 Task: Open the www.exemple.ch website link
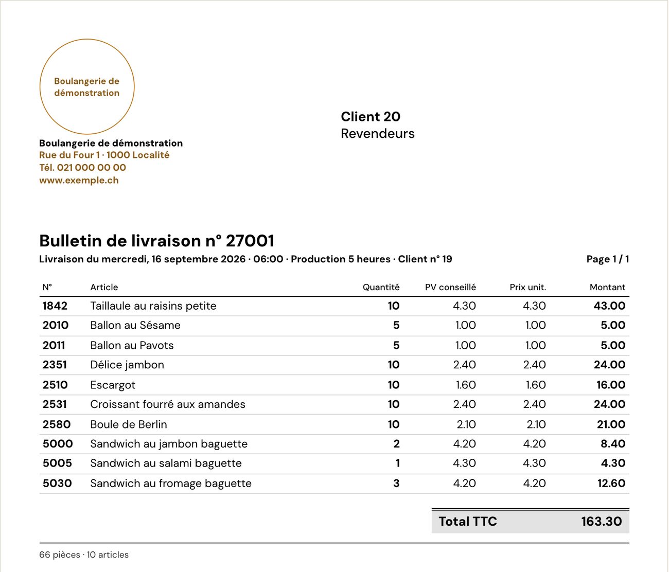(79, 180)
